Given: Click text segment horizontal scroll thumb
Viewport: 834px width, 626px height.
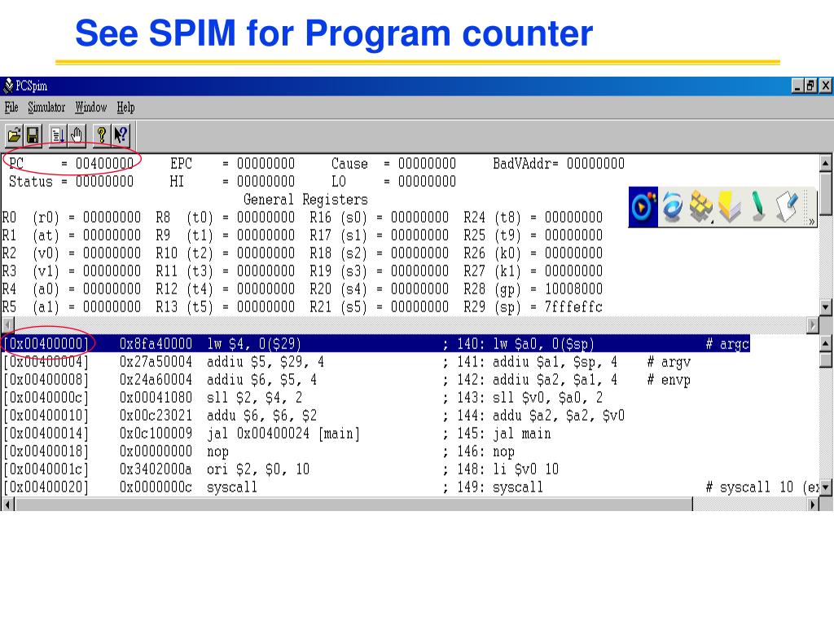Looking at the screenshot, I should (x=353, y=504).
